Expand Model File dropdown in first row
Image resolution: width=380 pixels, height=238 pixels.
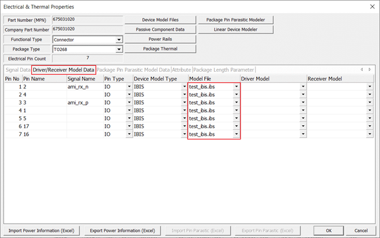tap(237, 87)
